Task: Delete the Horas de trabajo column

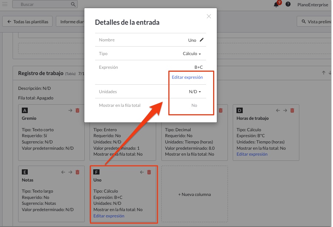Action: tap(292, 110)
